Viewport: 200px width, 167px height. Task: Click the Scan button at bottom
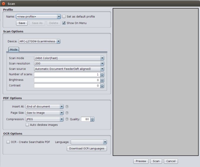pos(156,161)
